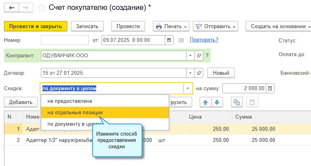Viewport: 311px width, 166px height.
Task: Click the forward navigation arrow
Action: (26, 8)
